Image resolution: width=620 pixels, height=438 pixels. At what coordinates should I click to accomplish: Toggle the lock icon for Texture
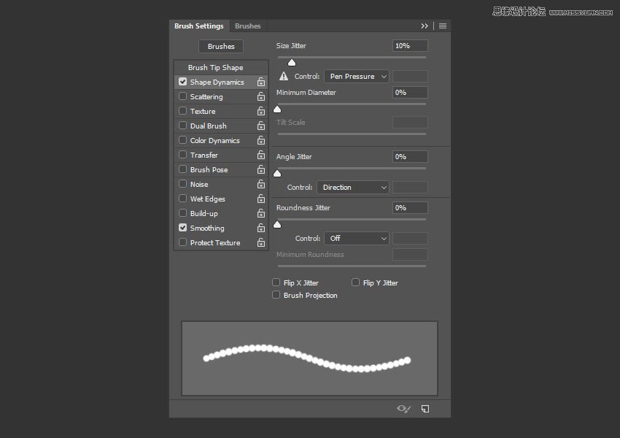coord(260,112)
